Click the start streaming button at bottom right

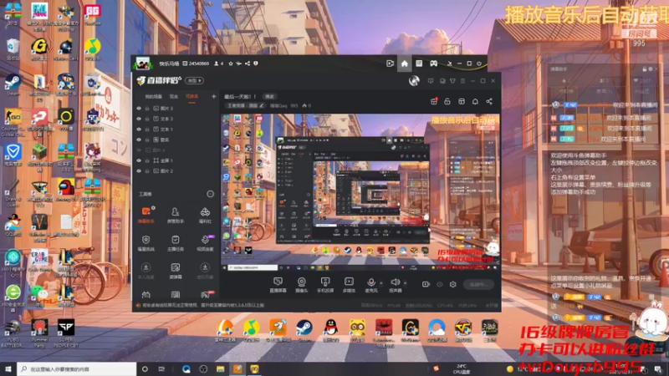click(478, 284)
